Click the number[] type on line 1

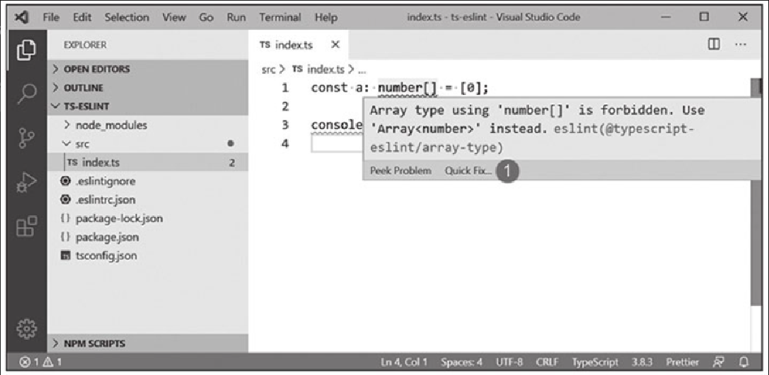[x=407, y=88]
